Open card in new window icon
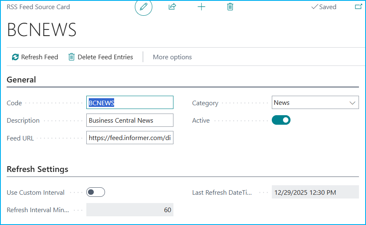 click(x=358, y=7)
